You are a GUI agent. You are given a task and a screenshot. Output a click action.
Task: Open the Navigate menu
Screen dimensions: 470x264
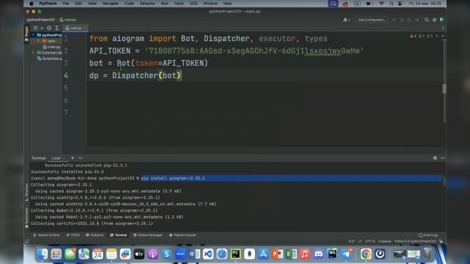point(110,4)
